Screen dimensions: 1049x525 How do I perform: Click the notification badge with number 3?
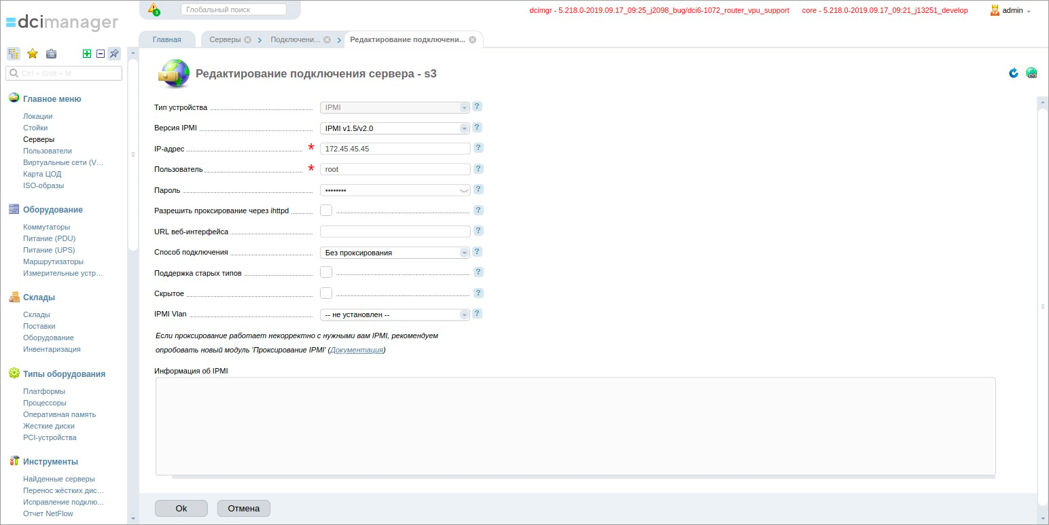point(153,10)
